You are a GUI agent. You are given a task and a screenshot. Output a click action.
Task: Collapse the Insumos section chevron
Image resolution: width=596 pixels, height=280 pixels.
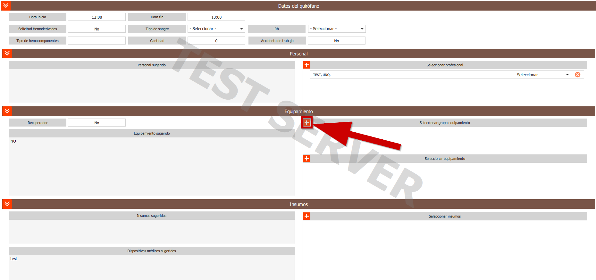(x=7, y=204)
